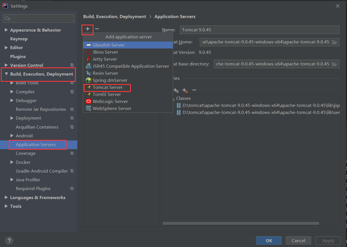Click the Cancel button

pos(298,241)
